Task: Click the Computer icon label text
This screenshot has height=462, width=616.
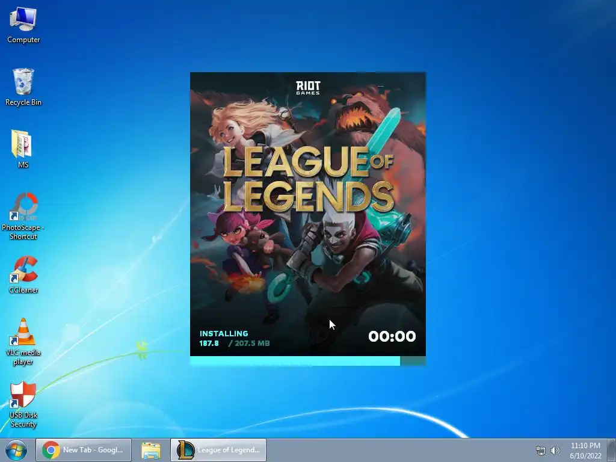Action: 23,40
